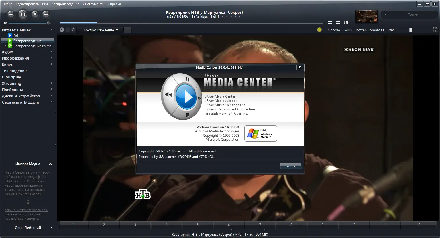The image size is (440, 238).
Task: Click the Готово button in the dialog
Action: pos(291,166)
